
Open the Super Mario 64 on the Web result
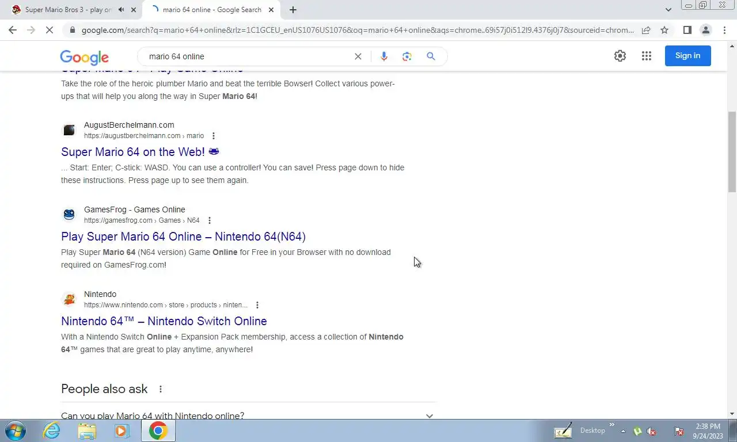(x=140, y=152)
